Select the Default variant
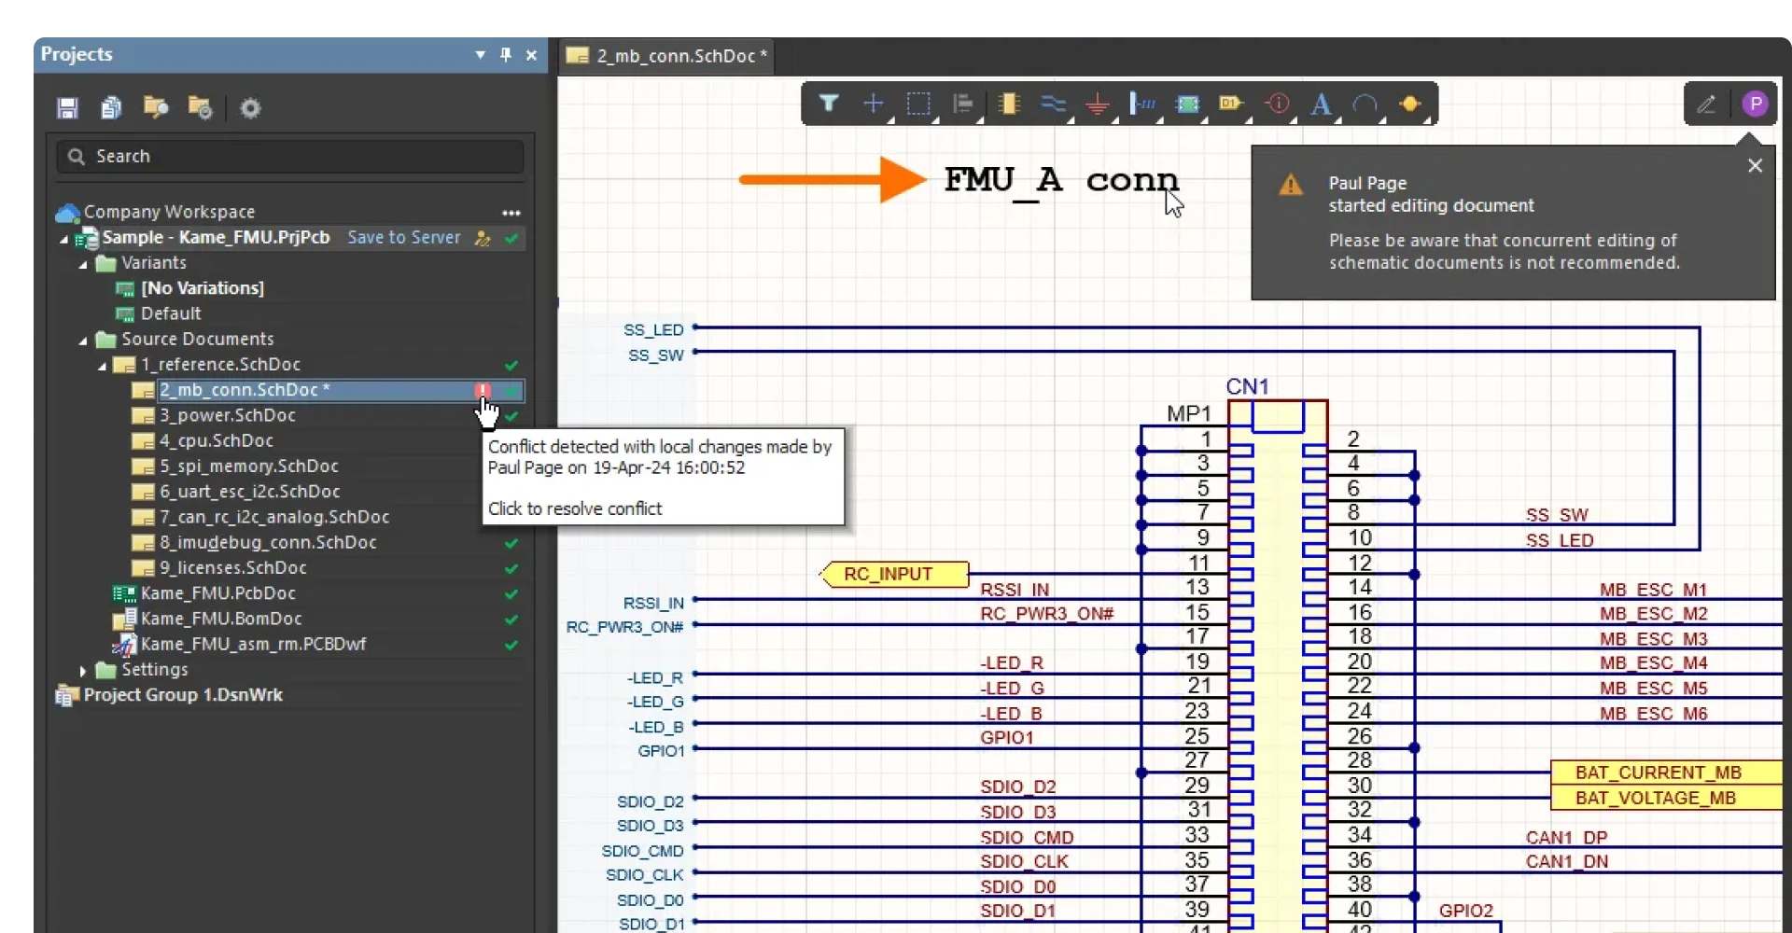The height and width of the screenshot is (933, 1792). (171, 313)
